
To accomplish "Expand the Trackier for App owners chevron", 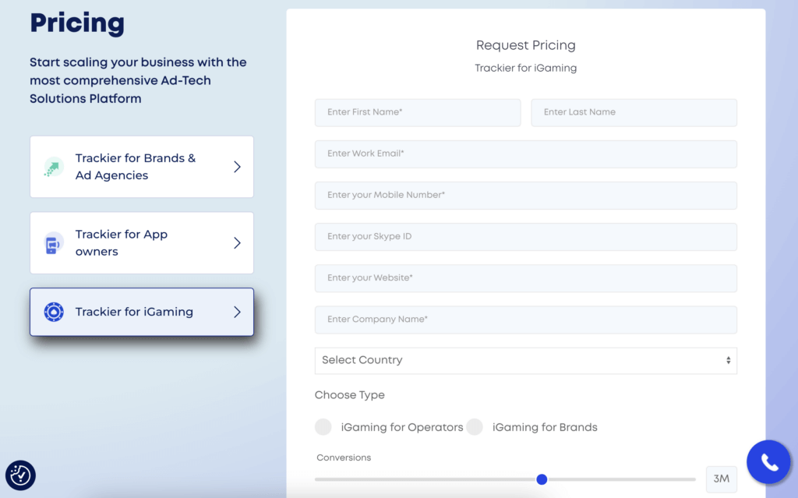I will (x=237, y=242).
